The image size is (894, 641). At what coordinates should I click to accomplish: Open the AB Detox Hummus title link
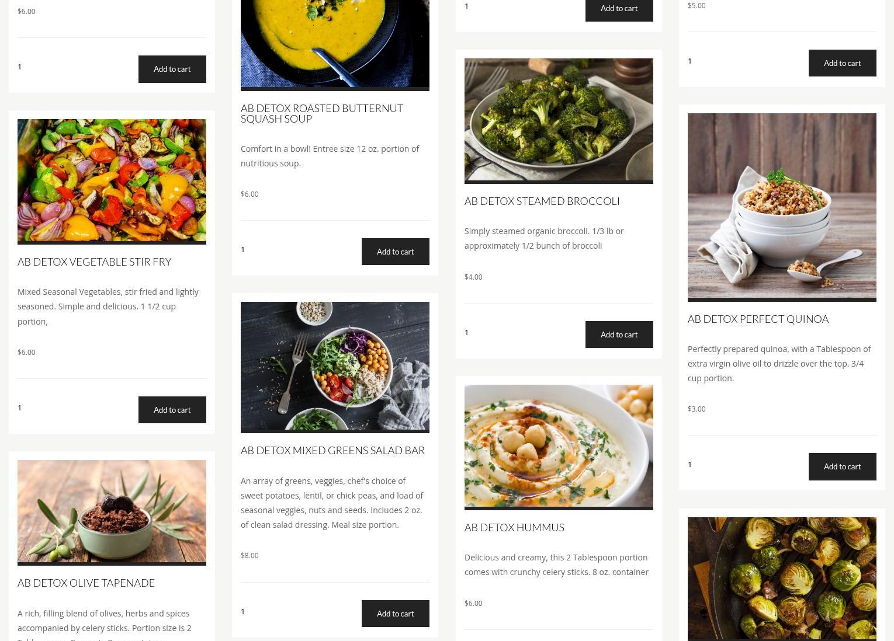[x=514, y=527]
